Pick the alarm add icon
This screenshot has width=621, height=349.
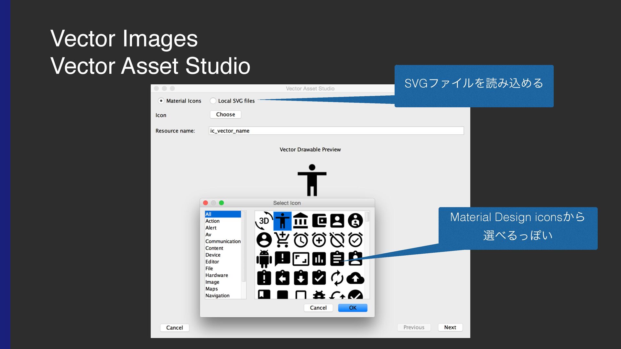pos(319,240)
